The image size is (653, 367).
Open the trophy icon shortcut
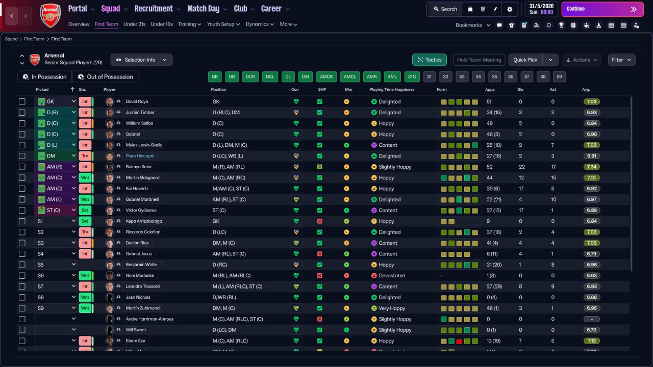tap(561, 25)
